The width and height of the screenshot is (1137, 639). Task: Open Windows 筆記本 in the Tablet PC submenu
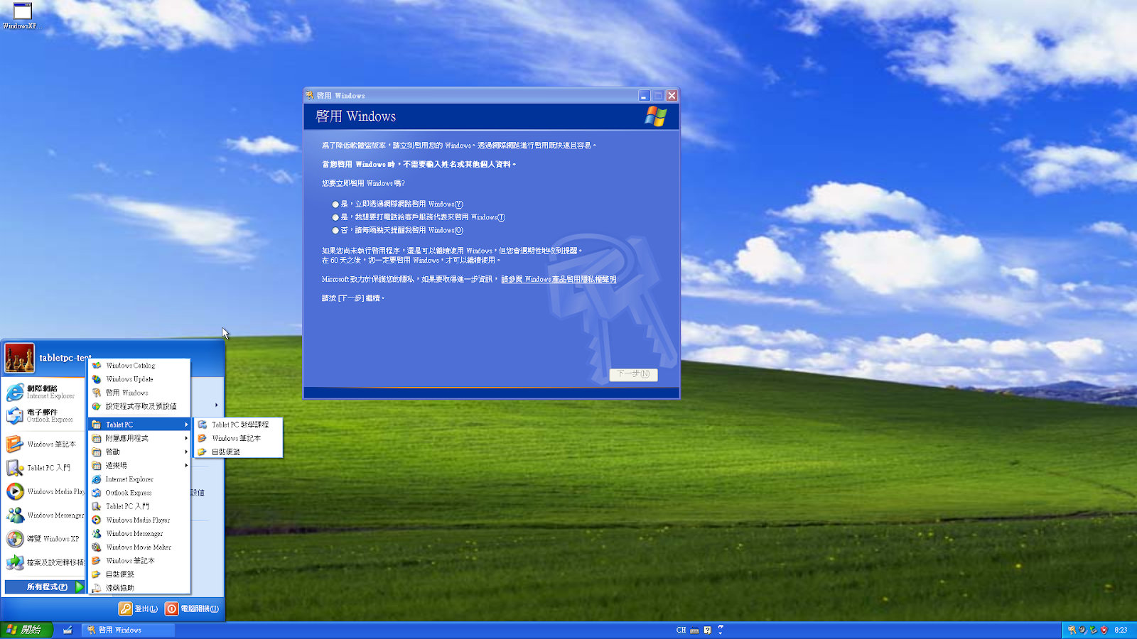coord(239,438)
